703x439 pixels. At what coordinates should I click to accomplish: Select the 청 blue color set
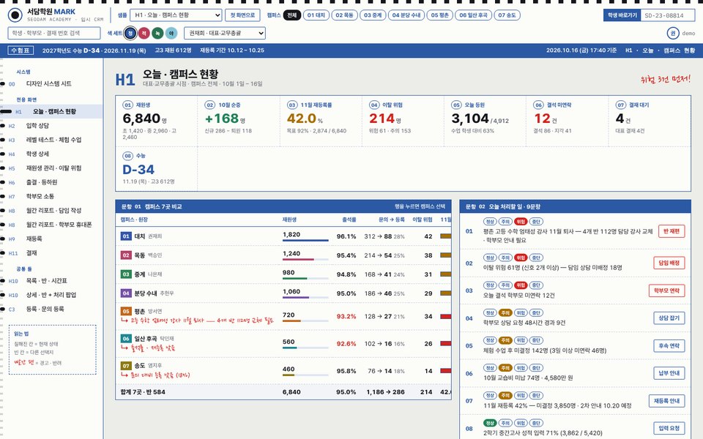pyautogui.click(x=130, y=33)
